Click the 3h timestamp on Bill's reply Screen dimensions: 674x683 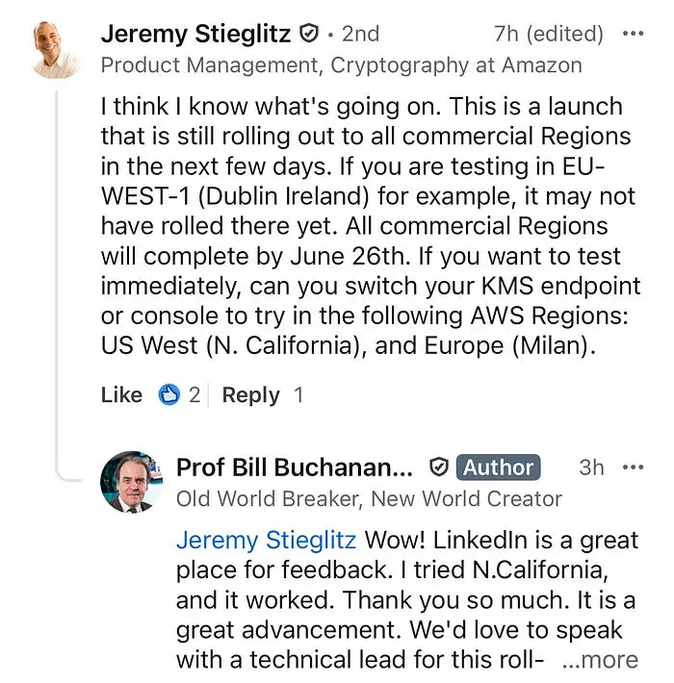pyautogui.click(x=591, y=468)
